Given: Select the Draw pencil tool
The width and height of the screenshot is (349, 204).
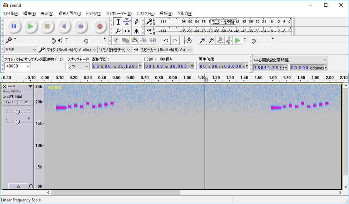Looking at the screenshot, I should 136,22.
